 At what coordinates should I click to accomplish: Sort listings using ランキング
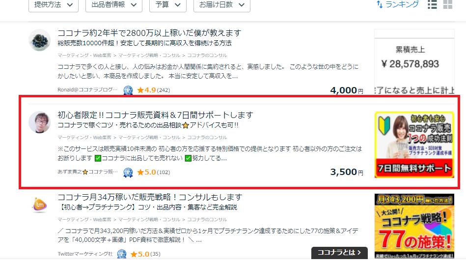398,4
